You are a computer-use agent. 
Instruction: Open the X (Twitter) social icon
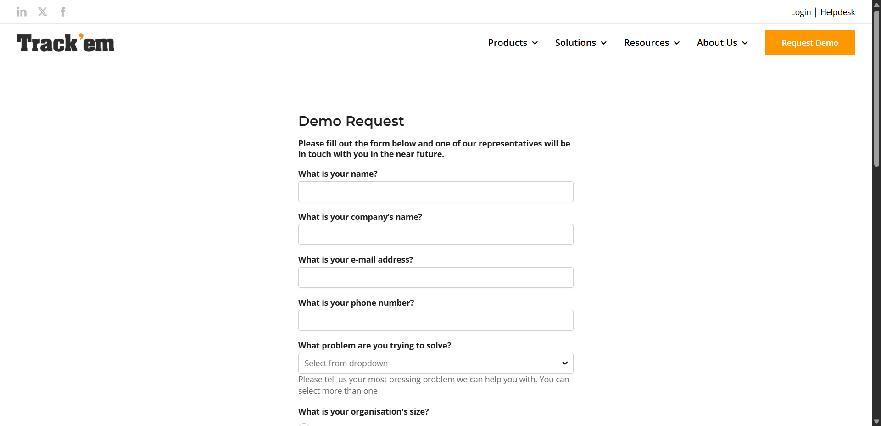pos(43,12)
